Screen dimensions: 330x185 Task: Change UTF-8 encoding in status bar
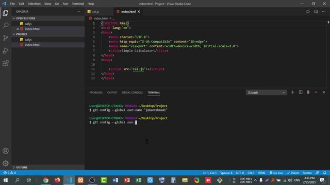click(240, 173)
